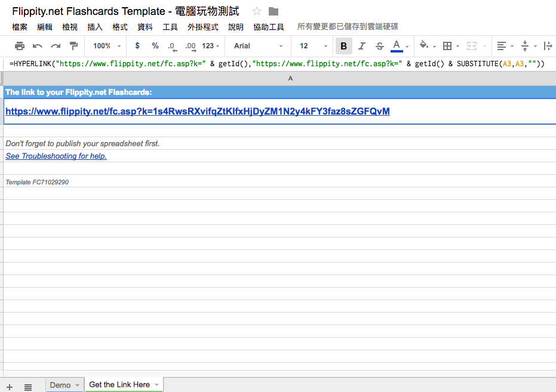Open the zoom 100% dropdown
This screenshot has height=392, width=556.
click(107, 46)
